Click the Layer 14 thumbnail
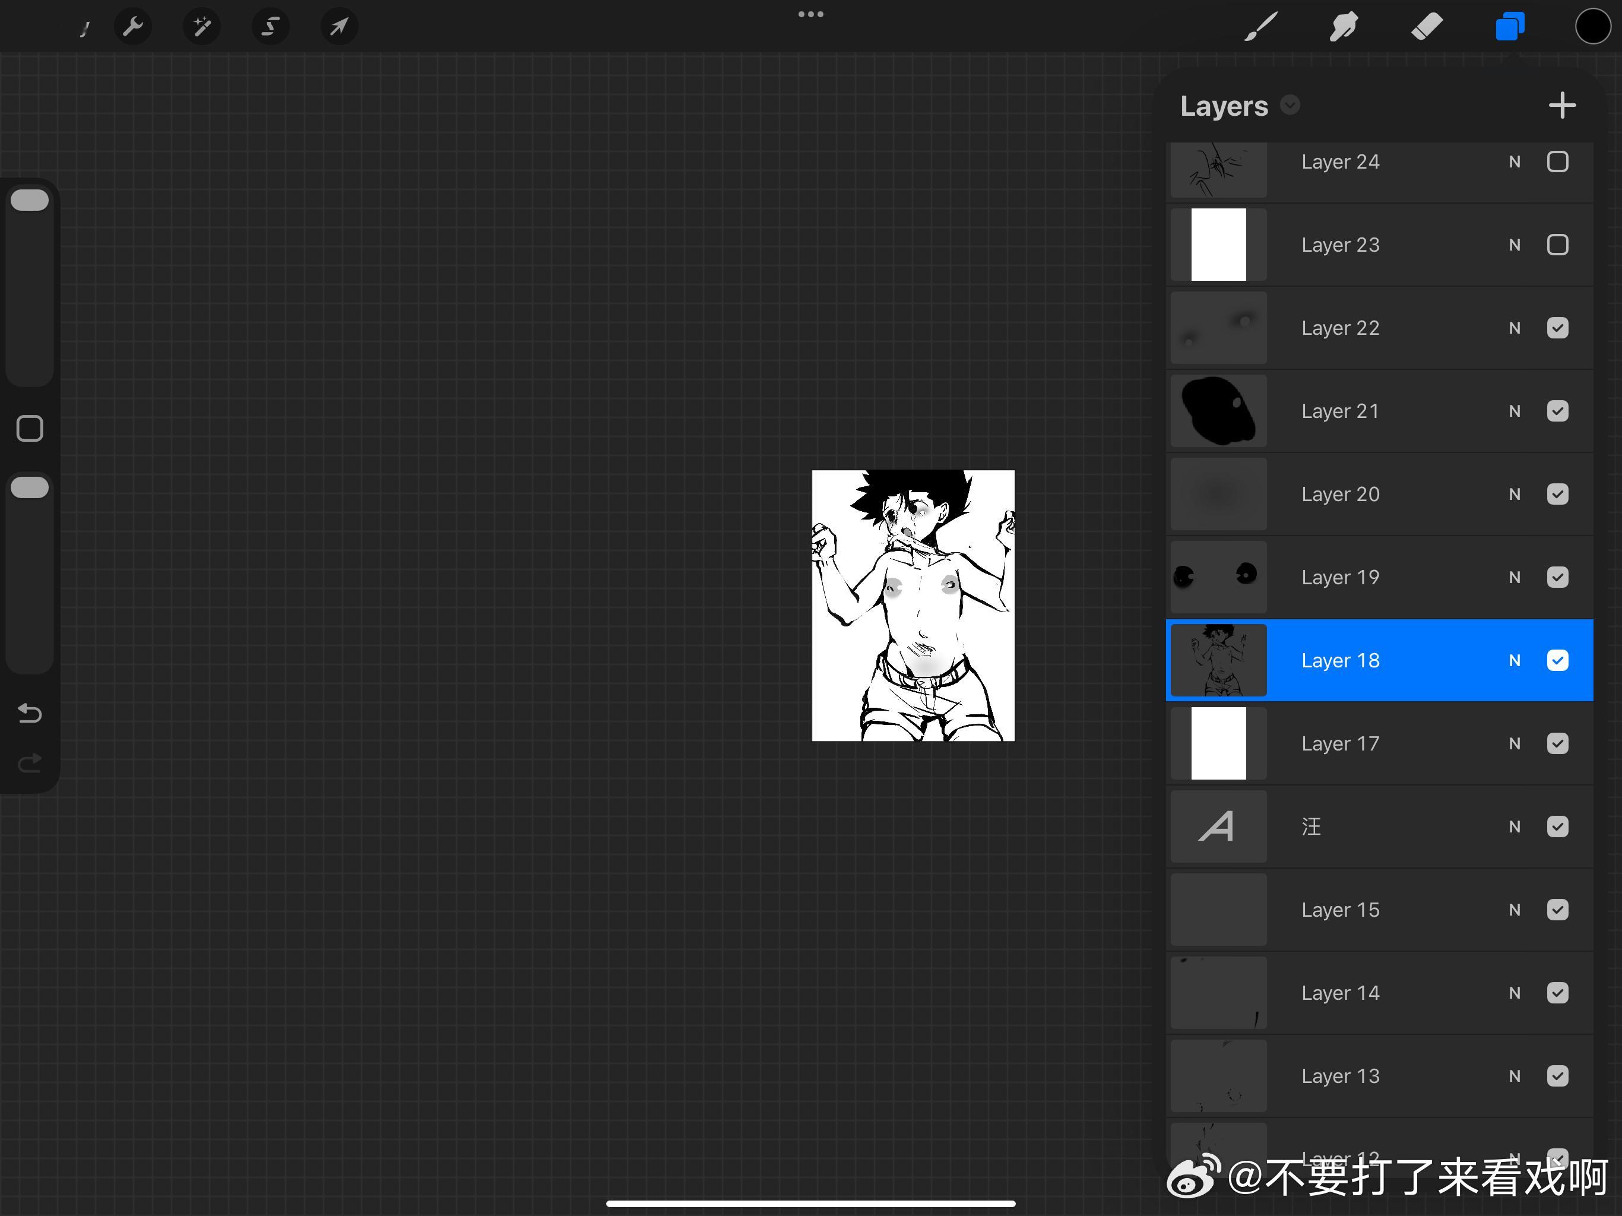 tap(1218, 992)
